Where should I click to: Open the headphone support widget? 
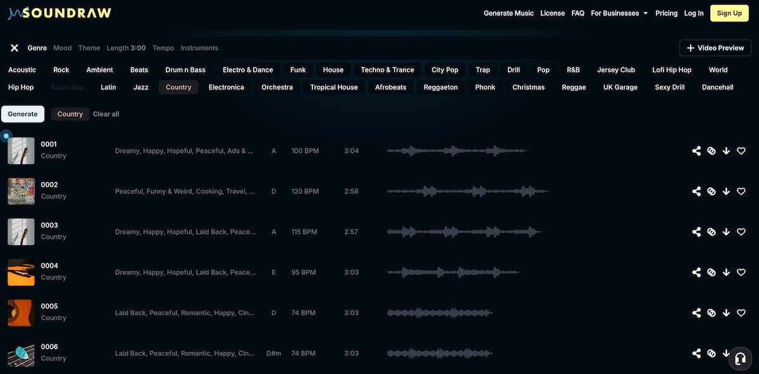(739, 359)
